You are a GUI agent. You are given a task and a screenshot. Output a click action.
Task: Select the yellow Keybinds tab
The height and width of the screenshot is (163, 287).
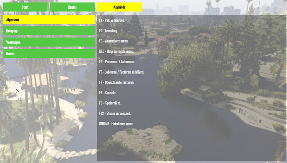(x=119, y=7)
